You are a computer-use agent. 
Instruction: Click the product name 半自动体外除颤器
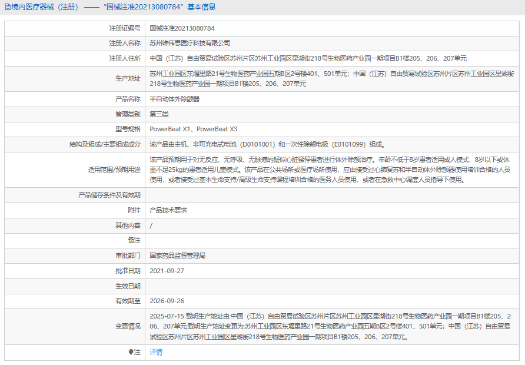(174, 99)
